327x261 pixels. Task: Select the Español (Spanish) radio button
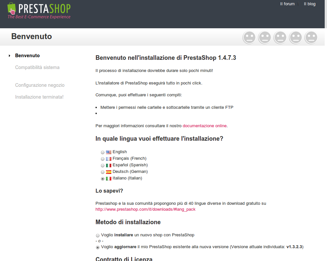click(x=103, y=165)
